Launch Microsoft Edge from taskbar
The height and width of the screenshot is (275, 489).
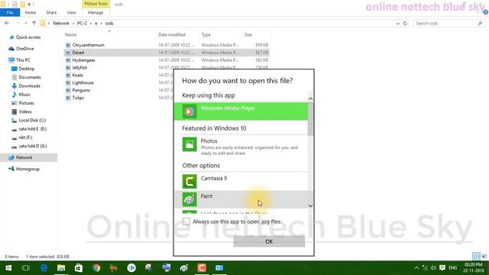44,268
